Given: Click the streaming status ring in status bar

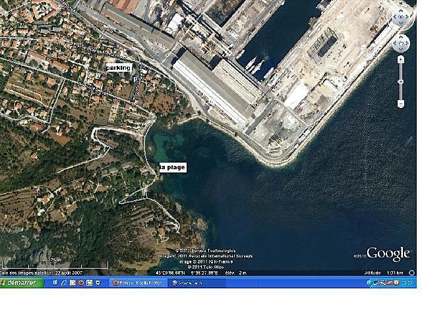Looking at the screenshot, I should coord(411,273).
